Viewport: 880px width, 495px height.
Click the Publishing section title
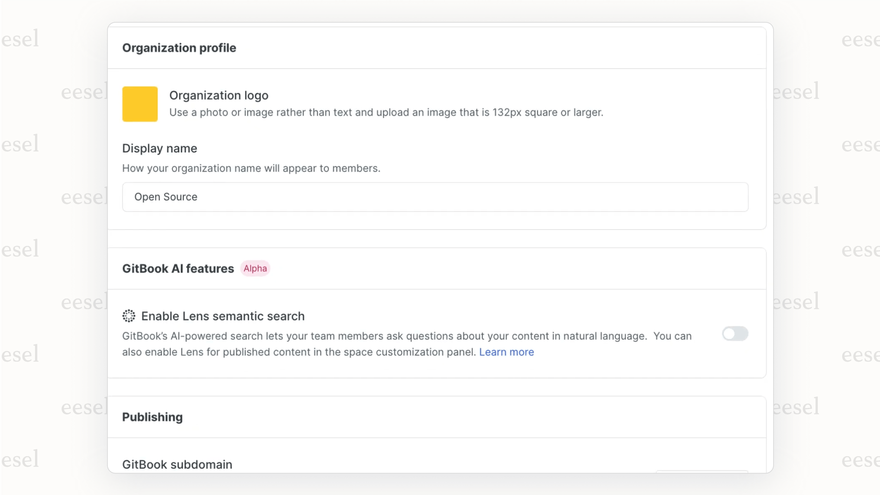152,416
